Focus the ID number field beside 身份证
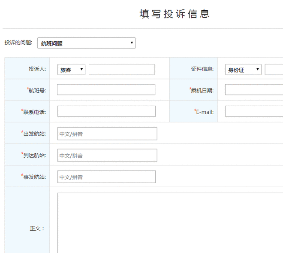Viewport: 283px width, 253px height. pos(274,70)
